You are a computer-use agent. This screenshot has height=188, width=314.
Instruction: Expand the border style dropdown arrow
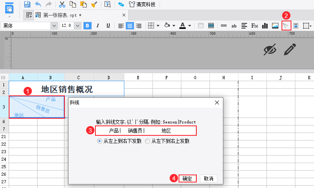point(158,26)
